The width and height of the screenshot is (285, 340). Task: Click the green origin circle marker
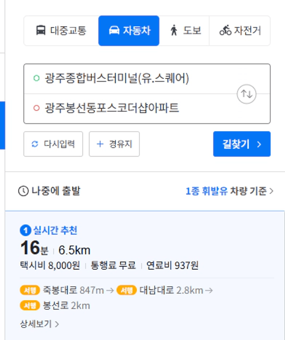coord(37,78)
